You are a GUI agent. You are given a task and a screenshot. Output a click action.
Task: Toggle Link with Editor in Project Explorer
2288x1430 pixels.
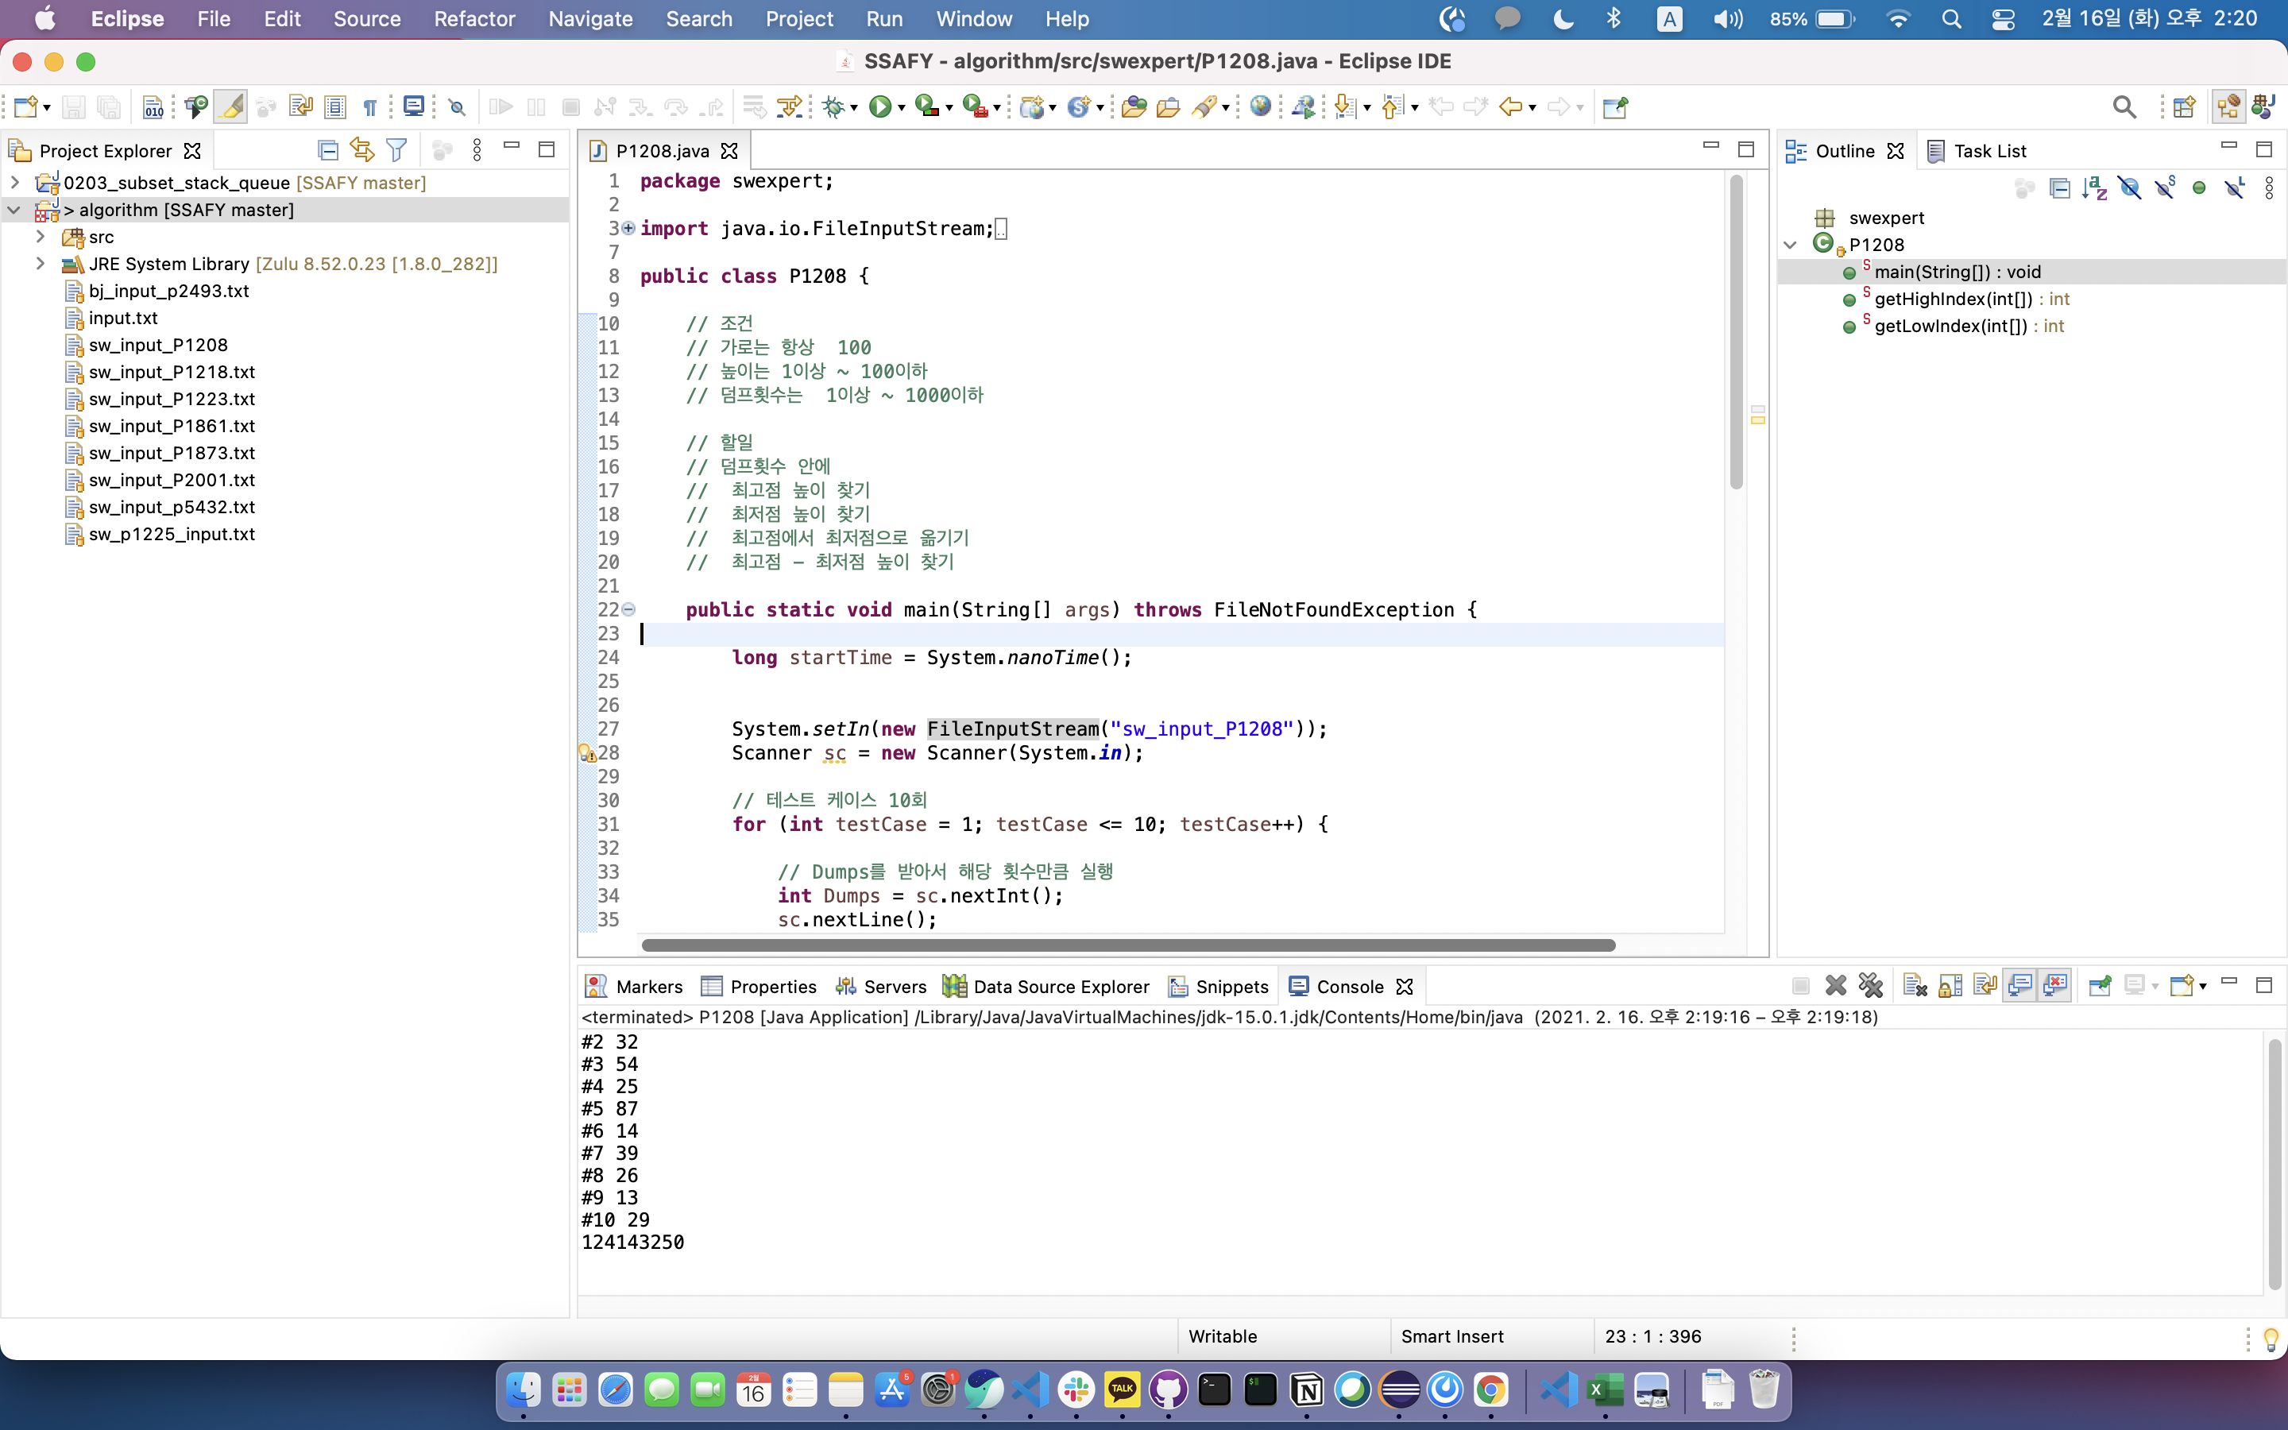361,150
